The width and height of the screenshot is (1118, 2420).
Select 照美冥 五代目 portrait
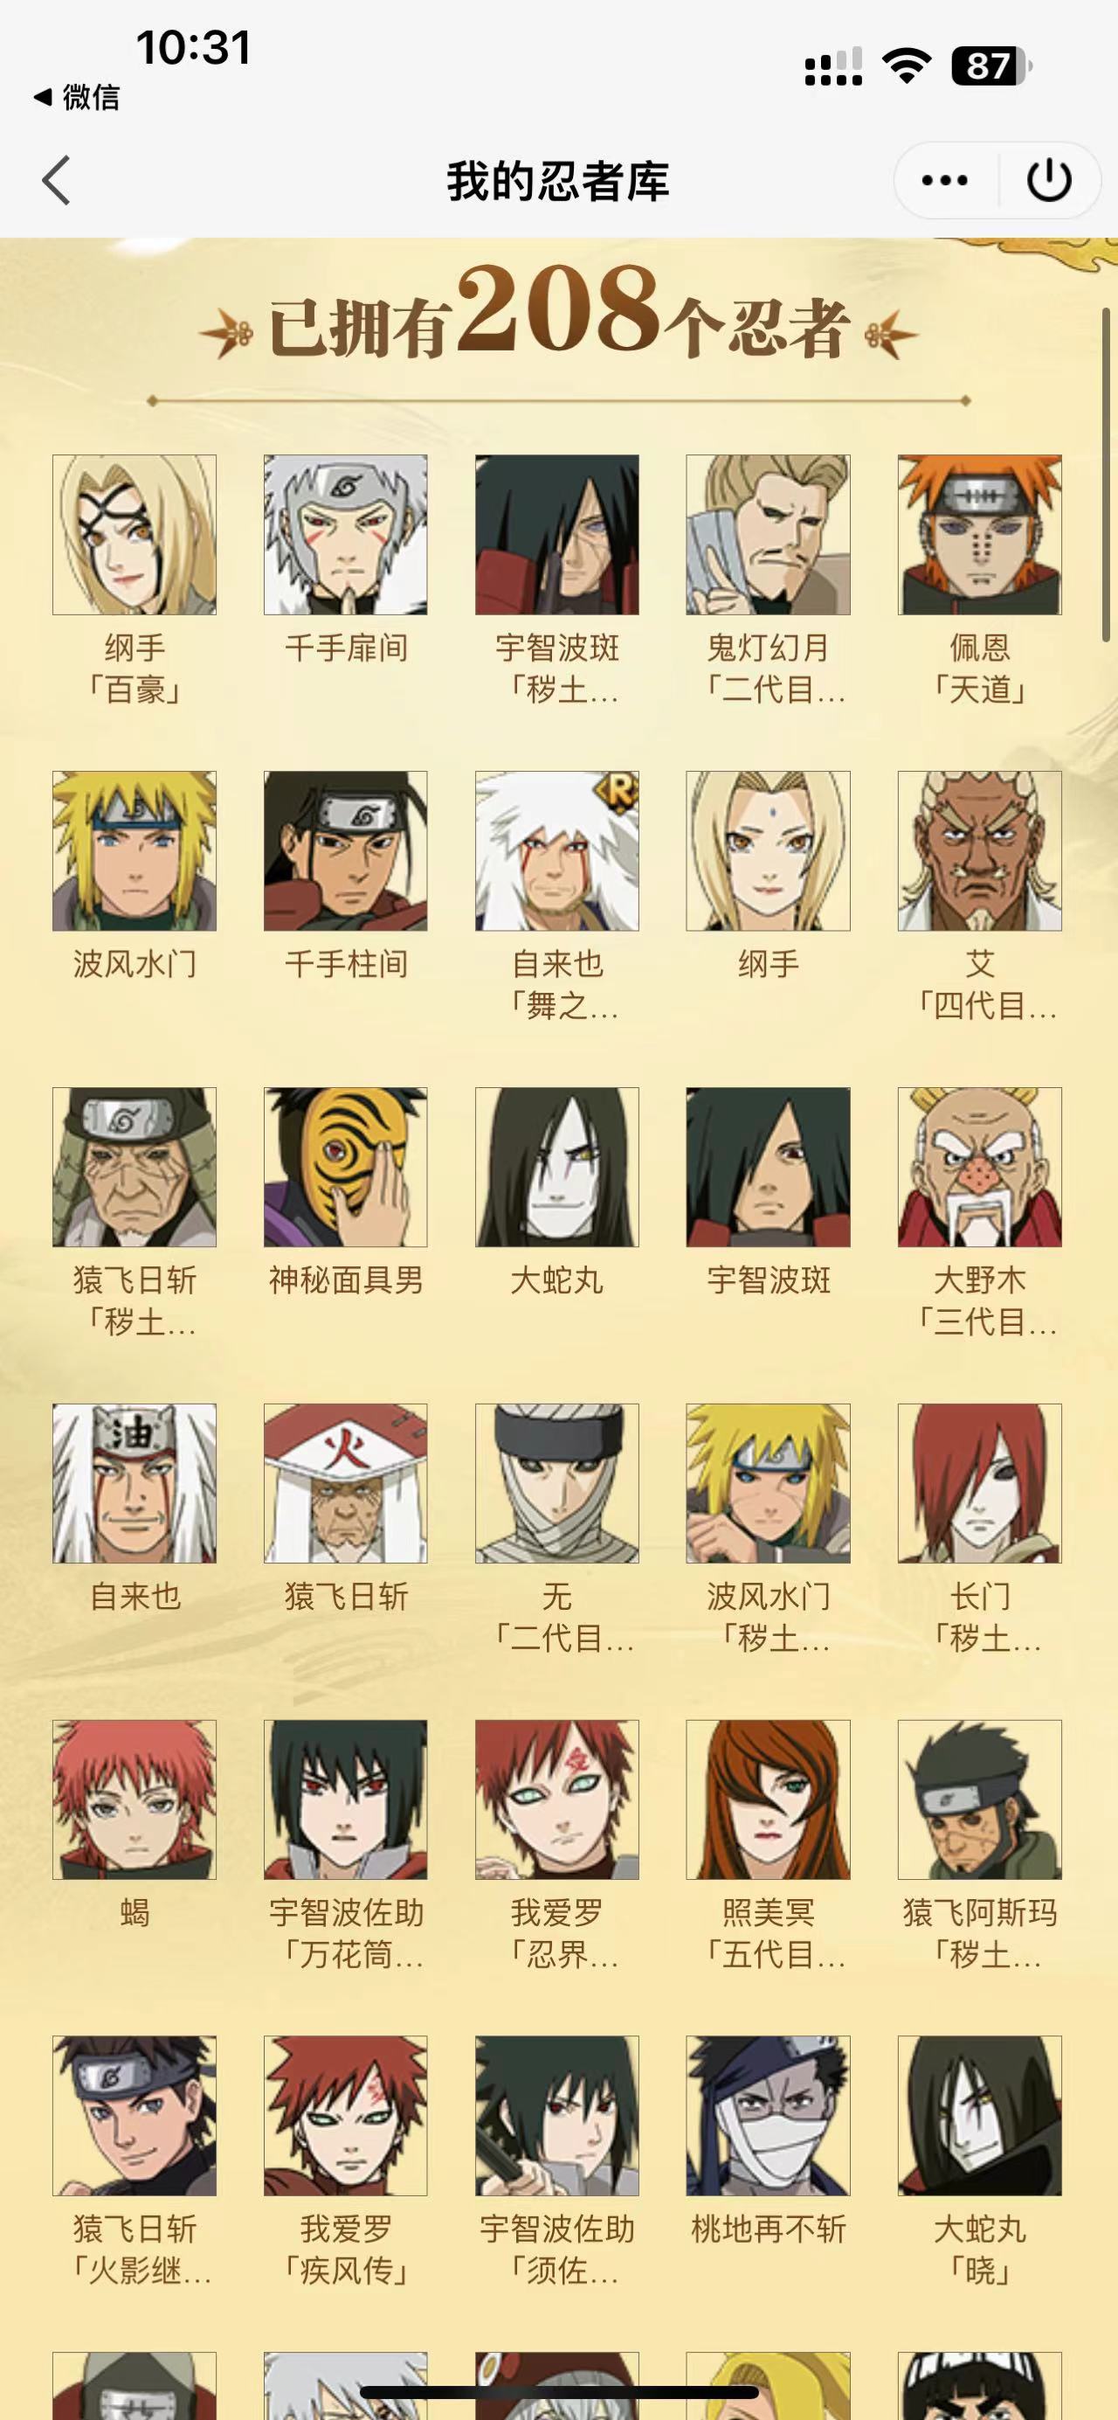click(768, 1800)
